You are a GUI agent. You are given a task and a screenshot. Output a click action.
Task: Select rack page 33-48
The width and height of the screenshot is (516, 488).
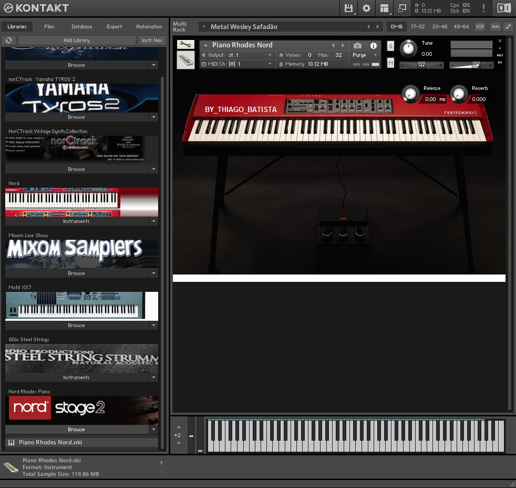tap(440, 27)
